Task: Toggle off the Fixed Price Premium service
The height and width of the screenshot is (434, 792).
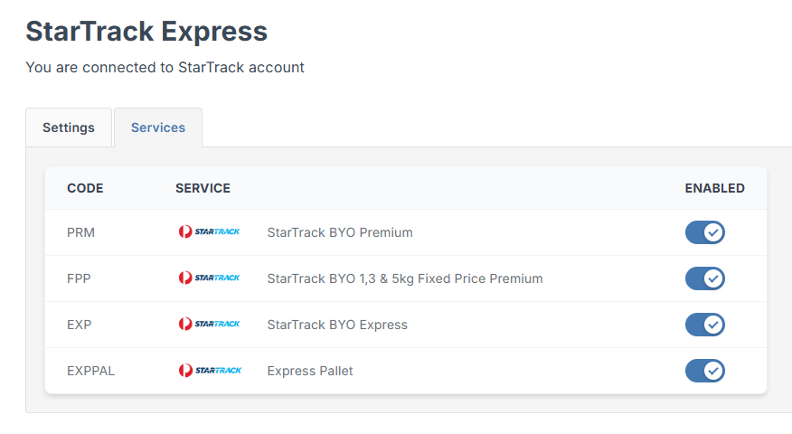Action: point(704,278)
